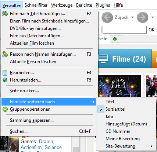
Task: Click the globe icon next to Herunterladen
Action: [5, 80]
